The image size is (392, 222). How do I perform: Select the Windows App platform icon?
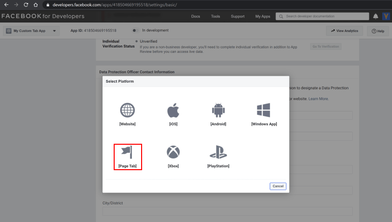click(264, 110)
